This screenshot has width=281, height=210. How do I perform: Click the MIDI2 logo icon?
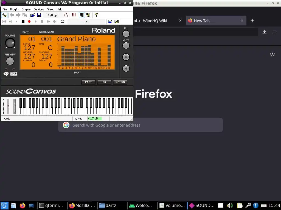(14, 74)
